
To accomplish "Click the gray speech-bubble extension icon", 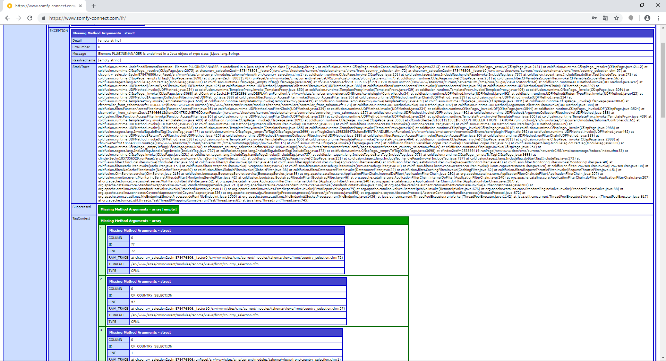I will coord(631,18).
